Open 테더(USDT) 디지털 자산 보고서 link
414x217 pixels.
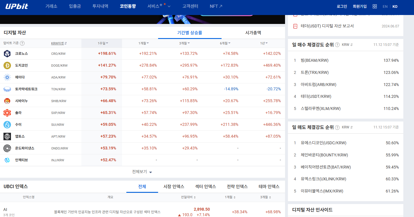tap(327, 26)
